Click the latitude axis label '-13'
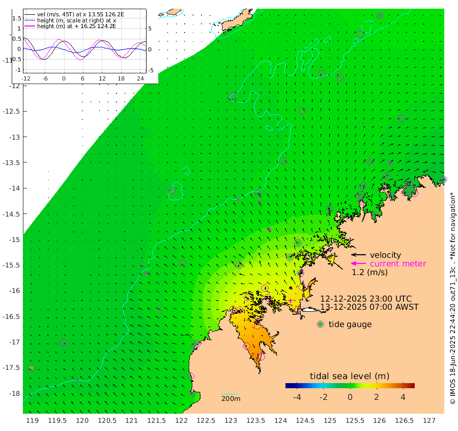Screen dimensions: 458x431 (x=13, y=137)
